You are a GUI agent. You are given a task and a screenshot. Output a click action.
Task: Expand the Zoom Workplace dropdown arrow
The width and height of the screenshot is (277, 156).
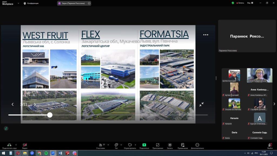pos(18,3)
